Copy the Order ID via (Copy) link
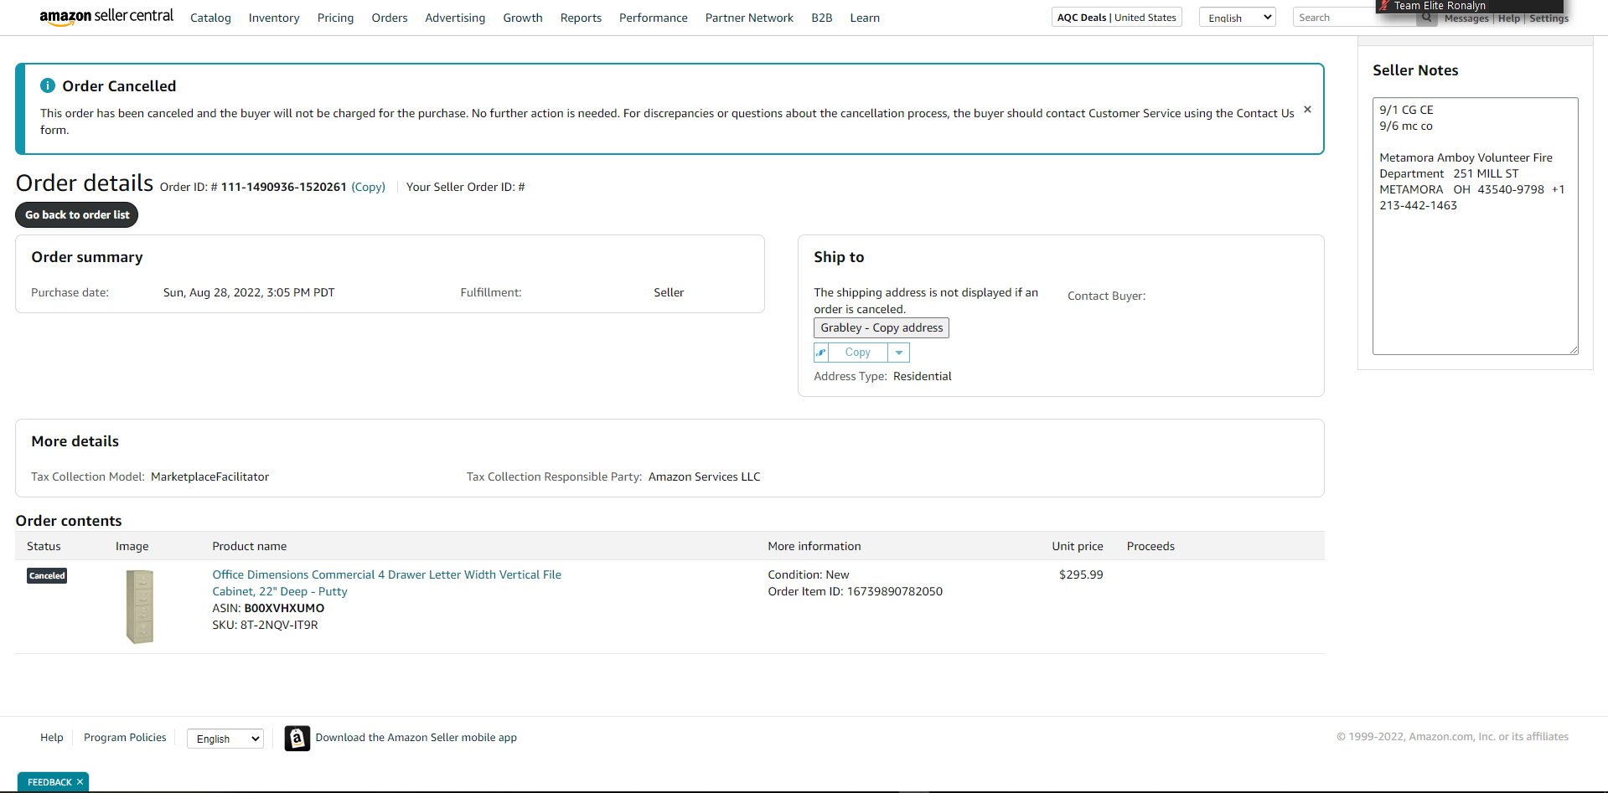 368,187
